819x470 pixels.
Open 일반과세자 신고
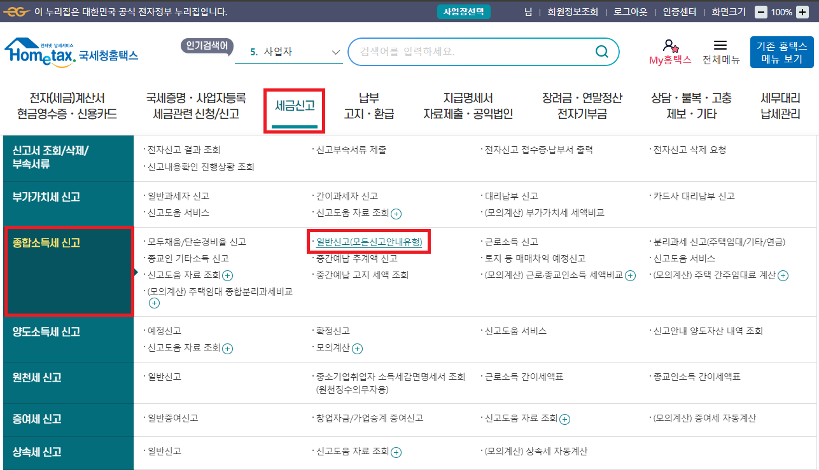[x=178, y=197]
